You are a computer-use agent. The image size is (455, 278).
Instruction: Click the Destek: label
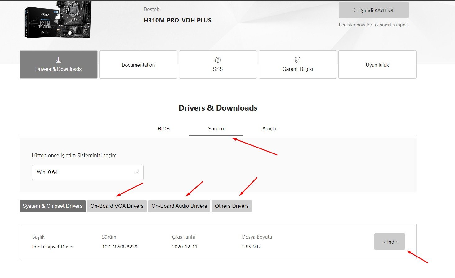(x=152, y=10)
